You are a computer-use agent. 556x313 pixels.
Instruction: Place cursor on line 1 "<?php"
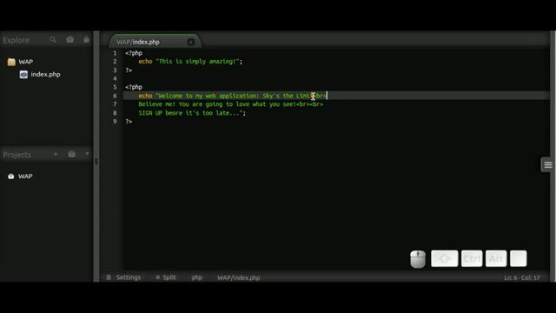134,53
